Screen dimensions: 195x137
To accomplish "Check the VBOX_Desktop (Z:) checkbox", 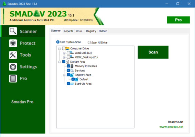I will (68, 57).
